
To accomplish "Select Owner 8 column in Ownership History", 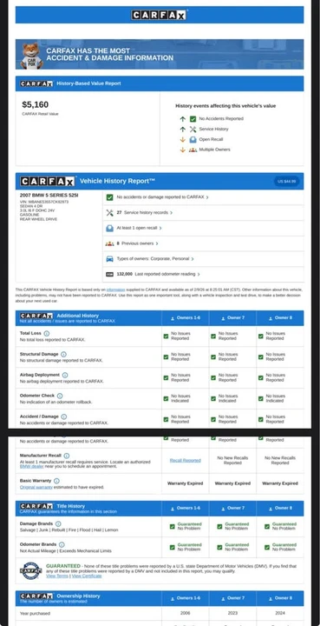I will tap(280, 598).
